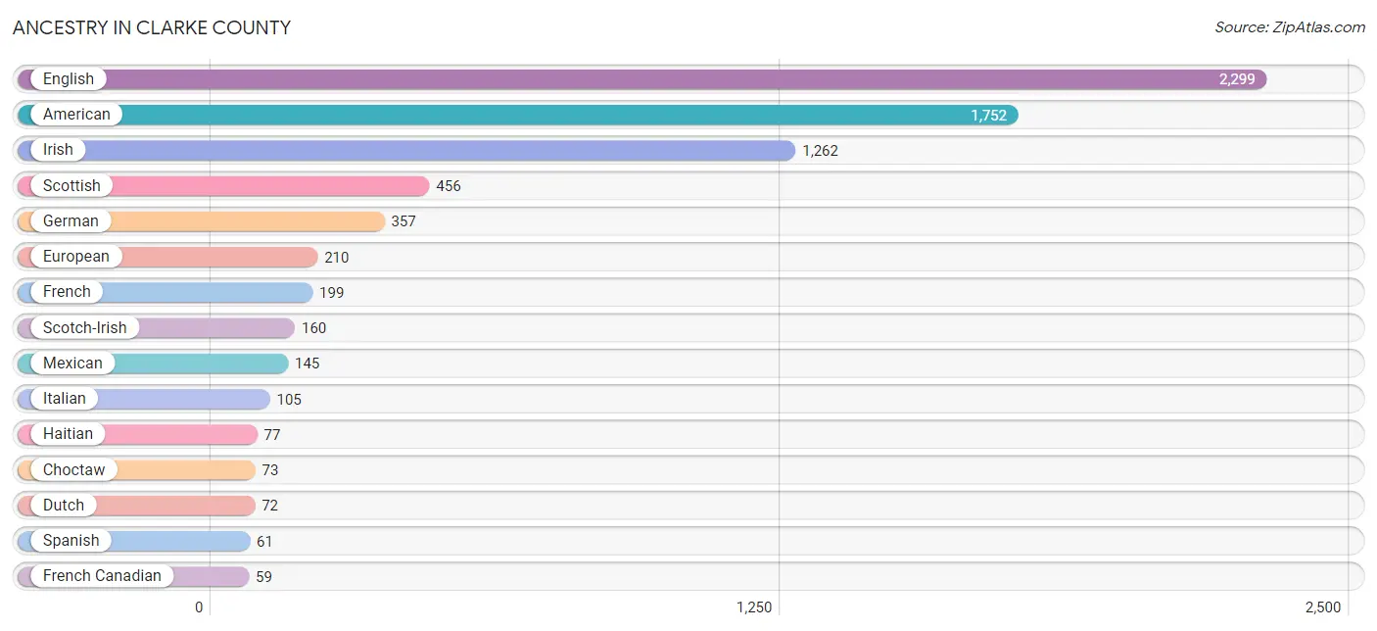Select the 59 French Canadian value
The width and height of the screenshot is (1377, 631).
click(264, 577)
